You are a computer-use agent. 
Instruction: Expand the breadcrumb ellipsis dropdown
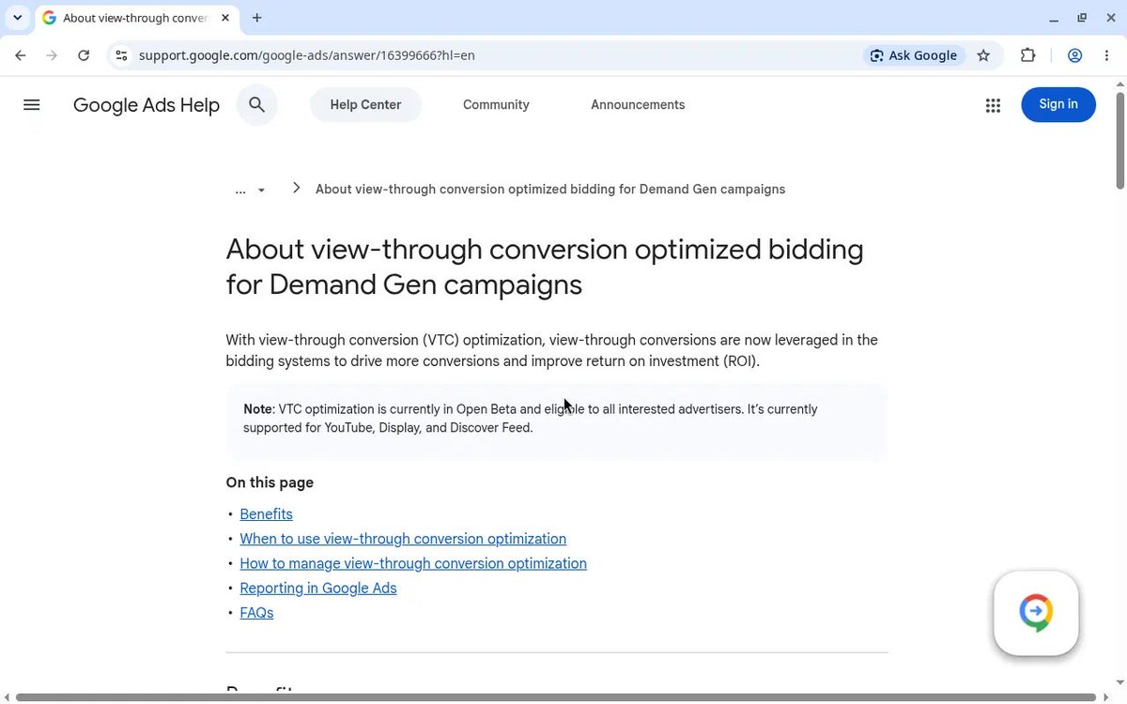[250, 190]
